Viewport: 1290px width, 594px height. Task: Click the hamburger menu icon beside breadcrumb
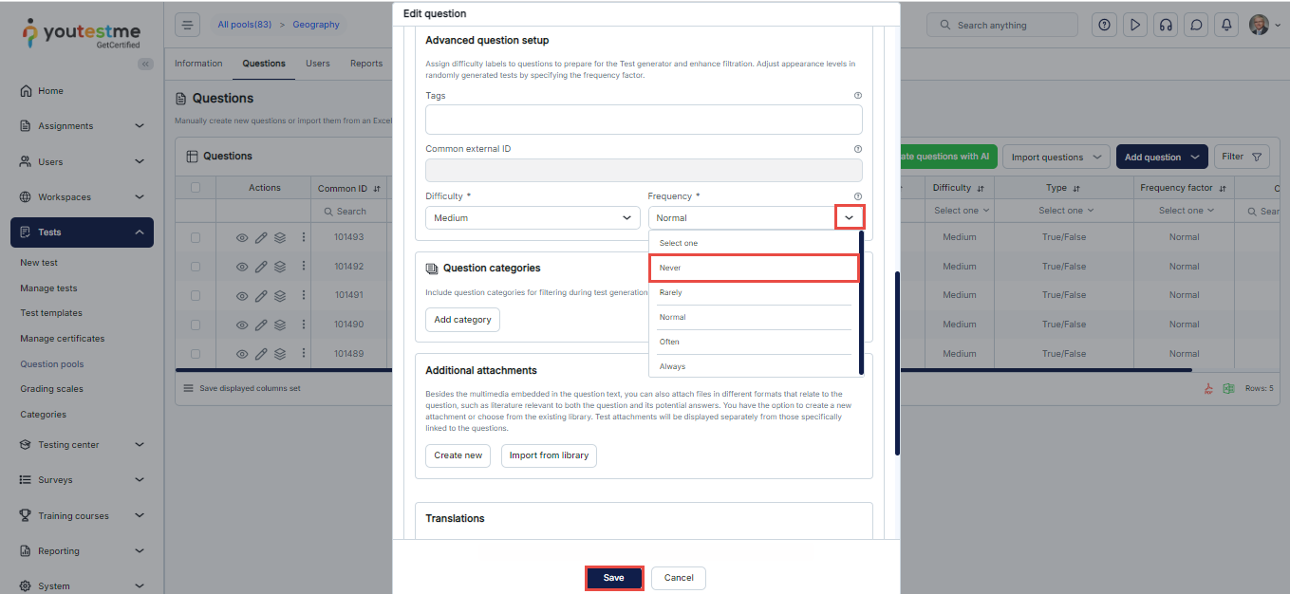tap(188, 26)
